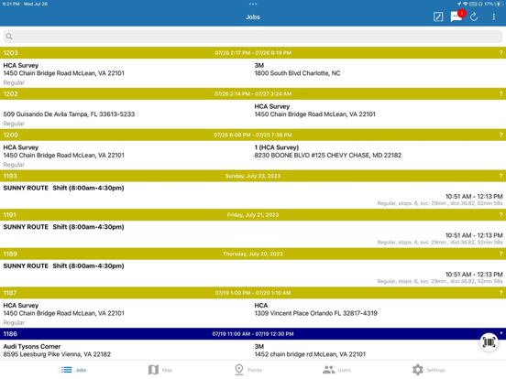Image resolution: width=506 pixels, height=379 pixels.
Task: Tap the question mark on job 1203
Action: [500, 53]
